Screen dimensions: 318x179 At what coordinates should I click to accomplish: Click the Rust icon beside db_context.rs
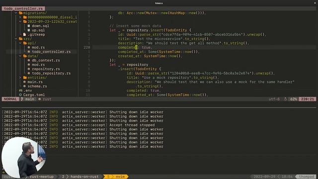click(29, 60)
